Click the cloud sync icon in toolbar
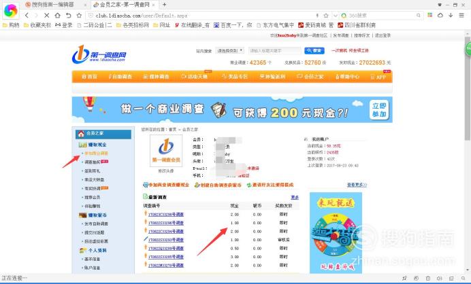The image size is (471, 284). tap(440, 15)
